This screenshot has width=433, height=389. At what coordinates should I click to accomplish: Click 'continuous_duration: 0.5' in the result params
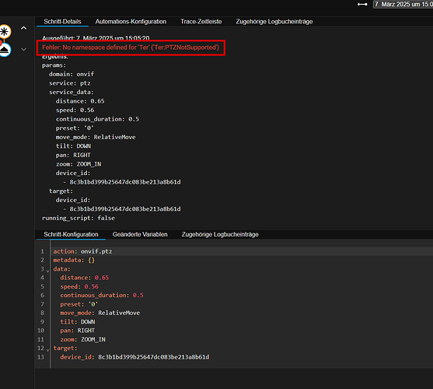point(97,119)
